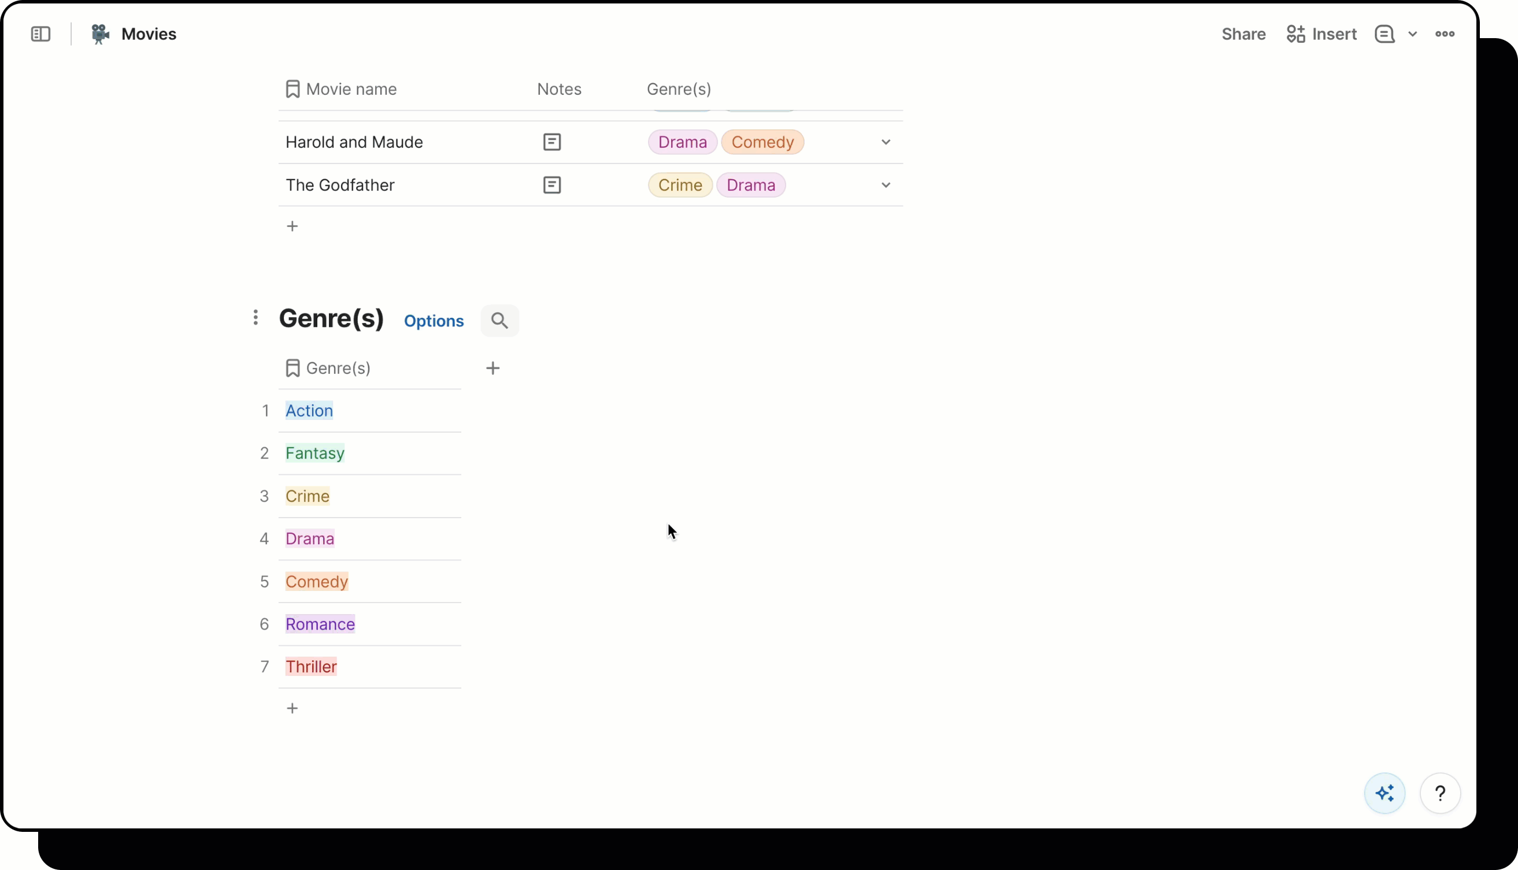Image resolution: width=1518 pixels, height=870 pixels.
Task: Open the chevron next to comments icon
Action: (1412, 34)
